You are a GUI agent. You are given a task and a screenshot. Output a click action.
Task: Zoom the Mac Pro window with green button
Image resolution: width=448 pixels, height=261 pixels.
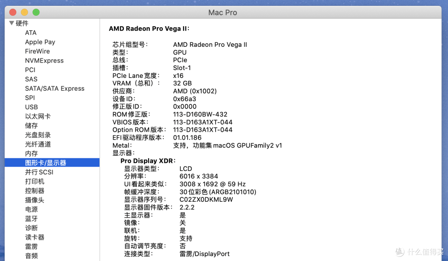point(36,12)
